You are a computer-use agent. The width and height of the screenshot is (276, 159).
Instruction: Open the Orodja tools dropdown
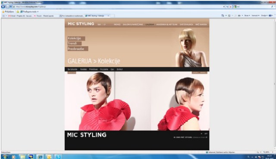[264, 16]
